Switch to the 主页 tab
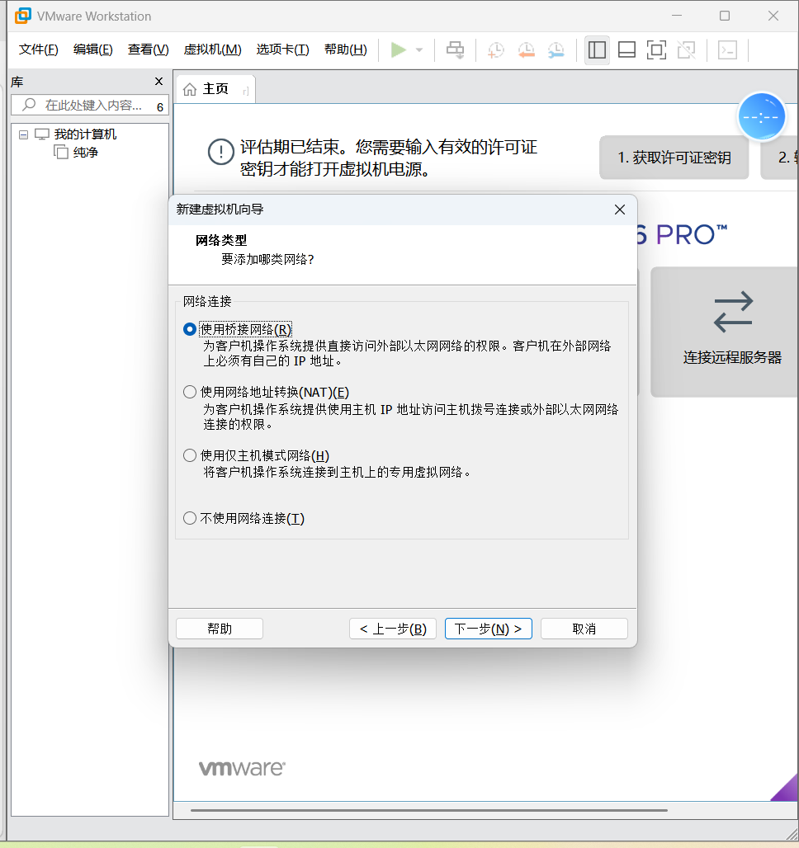The image size is (799, 848). (x=215, y=89)
